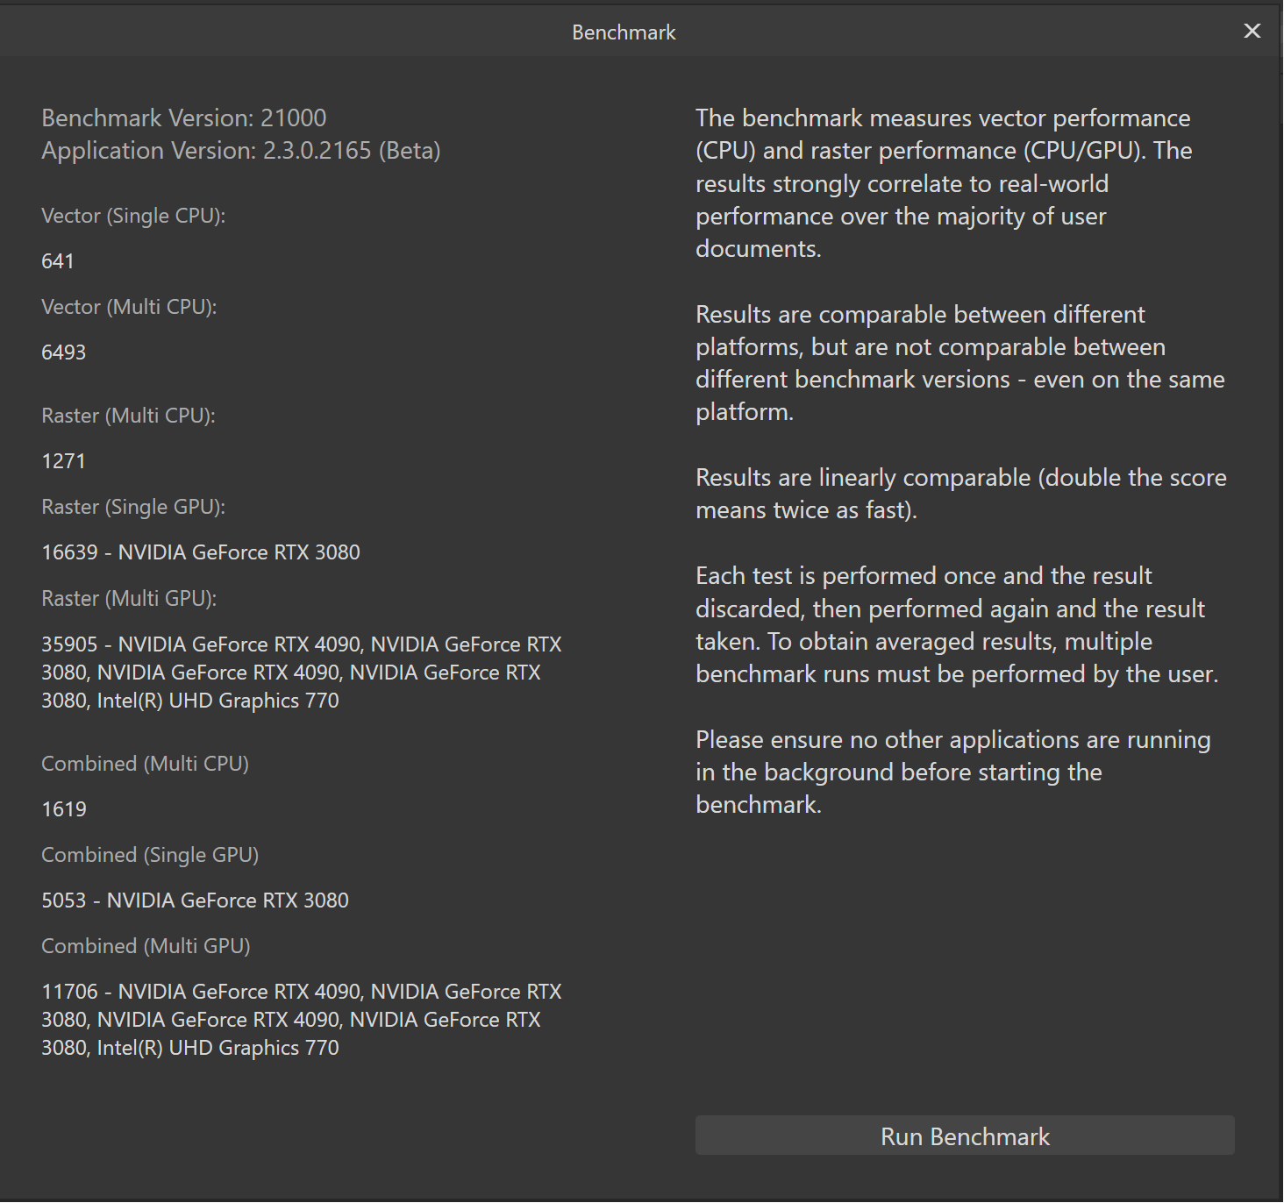The width and height of the screenshot is (1284, 1203).
Task: Select the 35905 multi GPU raster result
Action: point(302,673)
